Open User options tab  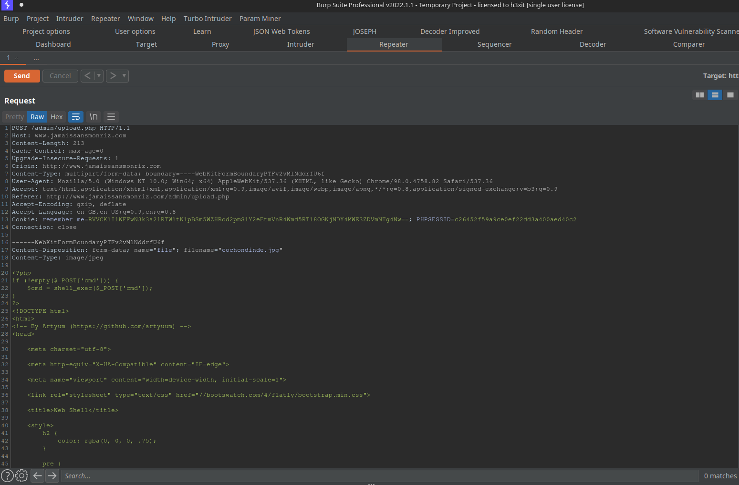(x=135, y=31)
